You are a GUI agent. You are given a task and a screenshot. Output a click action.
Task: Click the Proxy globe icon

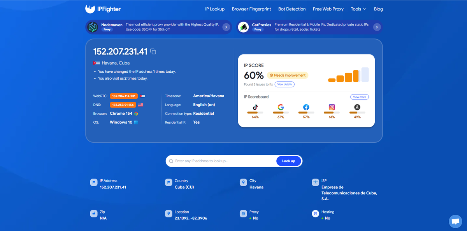[243, 213]
